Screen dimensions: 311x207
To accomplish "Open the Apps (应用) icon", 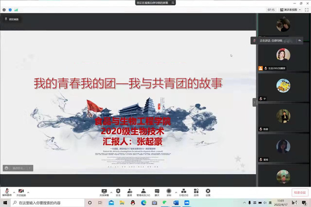I will coord(196,191).
